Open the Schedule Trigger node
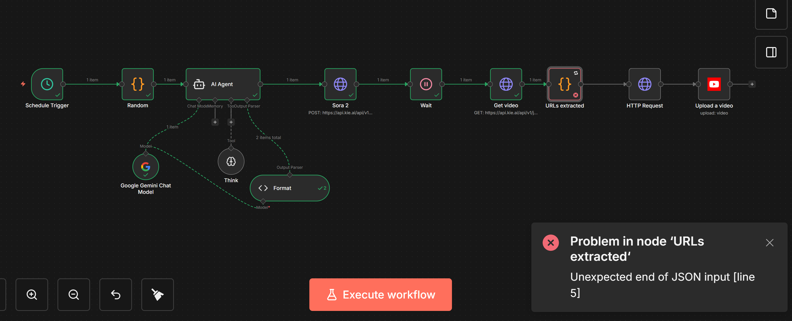 click(x=47, y=84)
